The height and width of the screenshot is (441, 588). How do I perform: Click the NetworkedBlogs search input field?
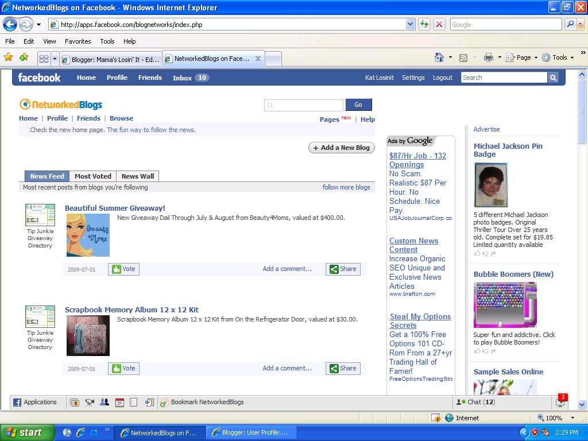(x=303, y=105)
